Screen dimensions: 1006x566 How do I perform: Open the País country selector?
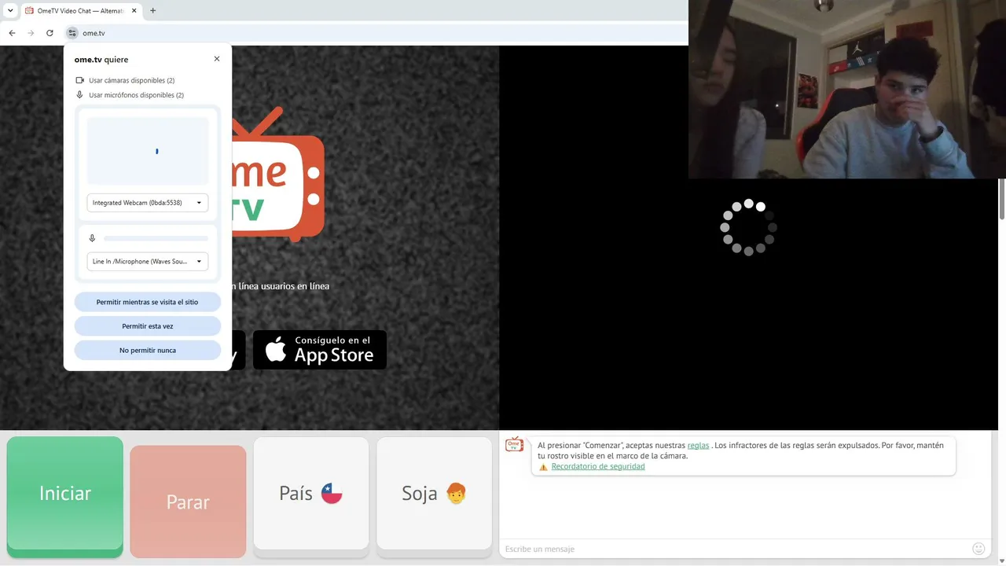pos(311,494)
